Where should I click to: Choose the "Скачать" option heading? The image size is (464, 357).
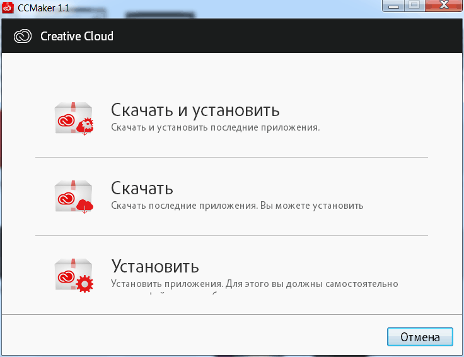coord(142,188)
